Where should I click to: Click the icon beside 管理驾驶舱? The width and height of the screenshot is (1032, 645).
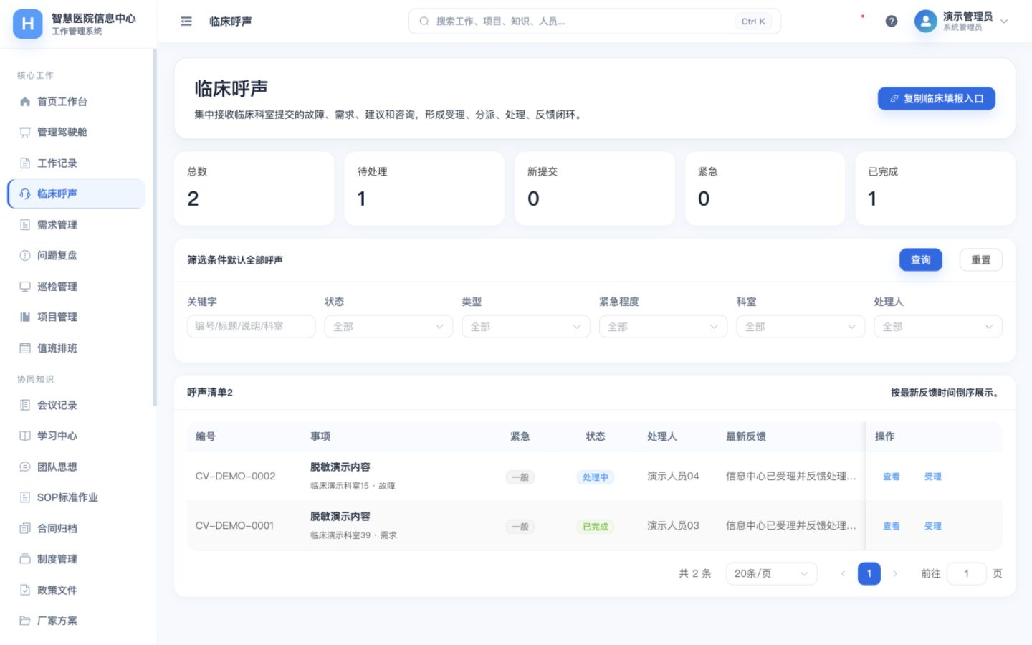(x=25, y=132)
